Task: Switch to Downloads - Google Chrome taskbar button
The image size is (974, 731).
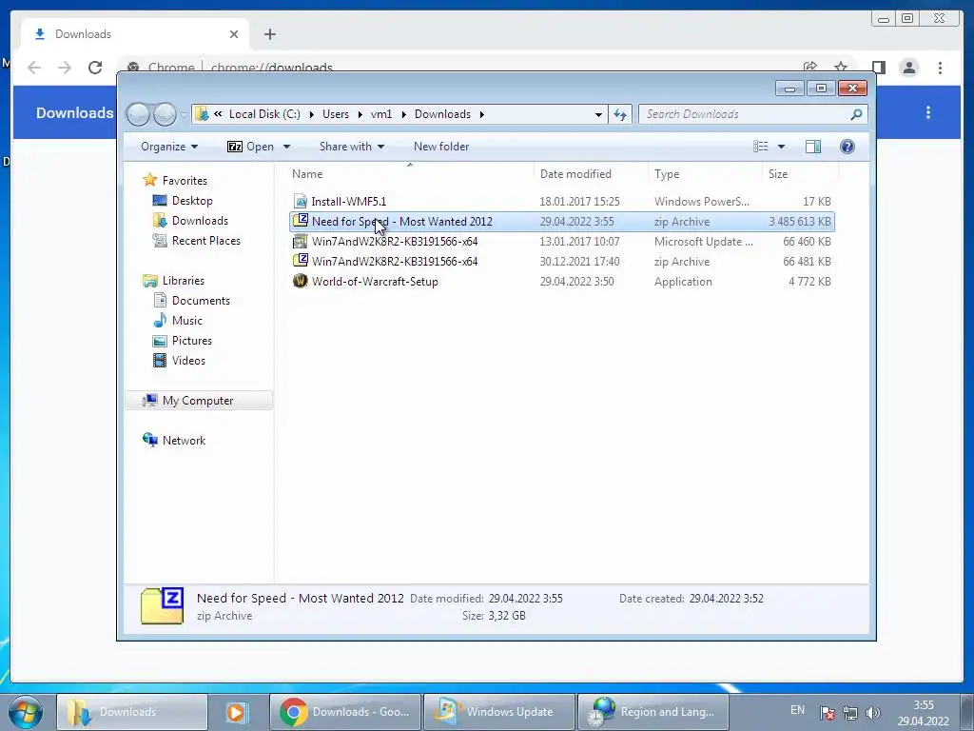Action: 345,712
